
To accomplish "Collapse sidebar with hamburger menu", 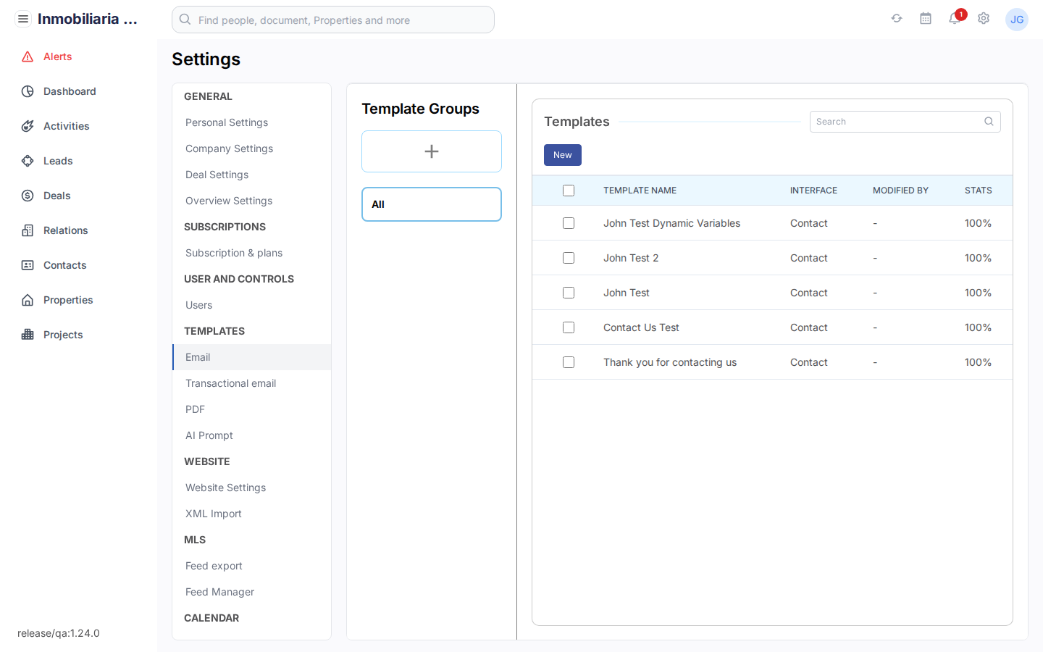I will 23,19.
